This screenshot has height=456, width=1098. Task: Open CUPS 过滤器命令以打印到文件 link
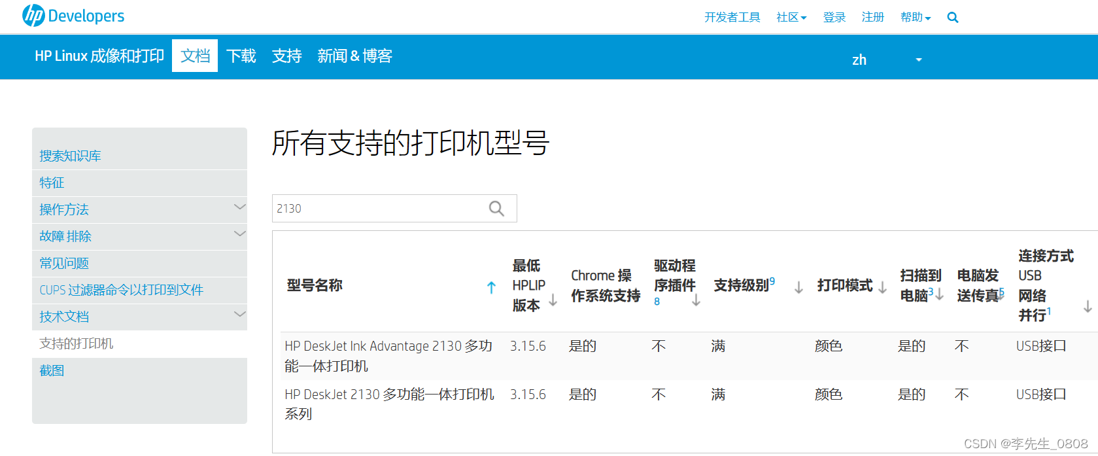point(122,290)
